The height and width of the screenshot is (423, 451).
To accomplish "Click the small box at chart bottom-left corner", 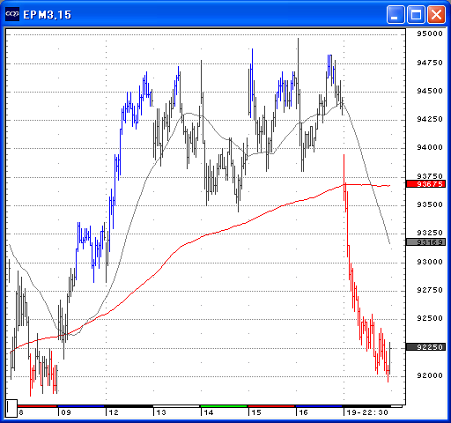I will 11,408.
